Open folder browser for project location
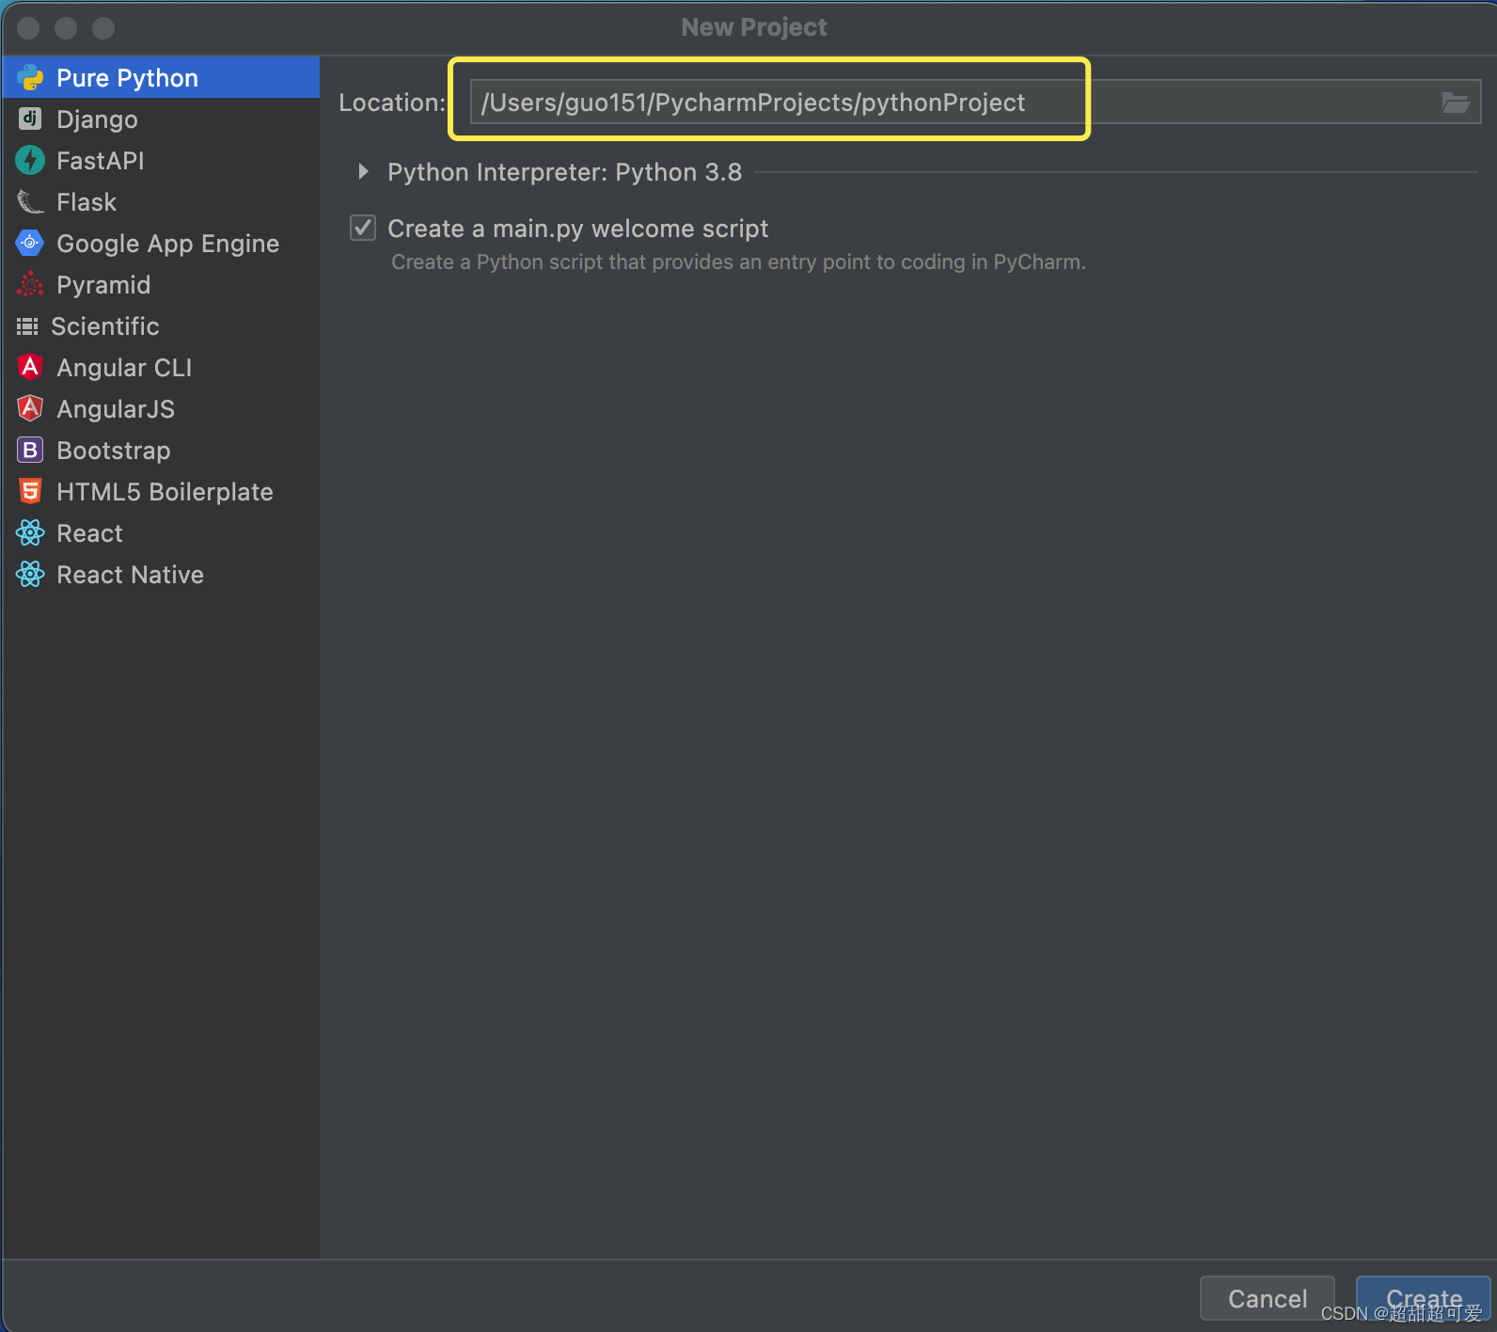Viewport: 1497px width, 1332px height. coord(1456,103)
